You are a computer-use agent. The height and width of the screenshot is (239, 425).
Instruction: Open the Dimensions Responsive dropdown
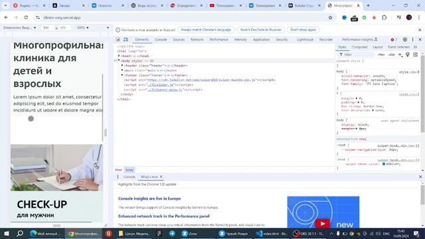click(19, 28)
